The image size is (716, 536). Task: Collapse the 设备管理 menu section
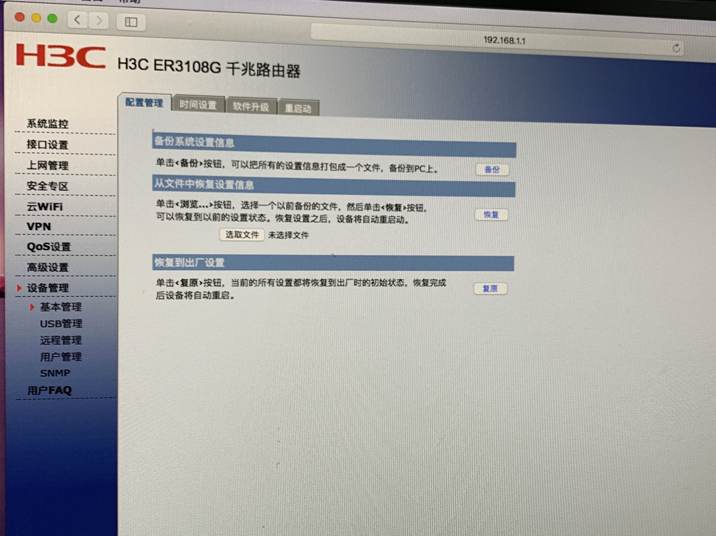47,288
